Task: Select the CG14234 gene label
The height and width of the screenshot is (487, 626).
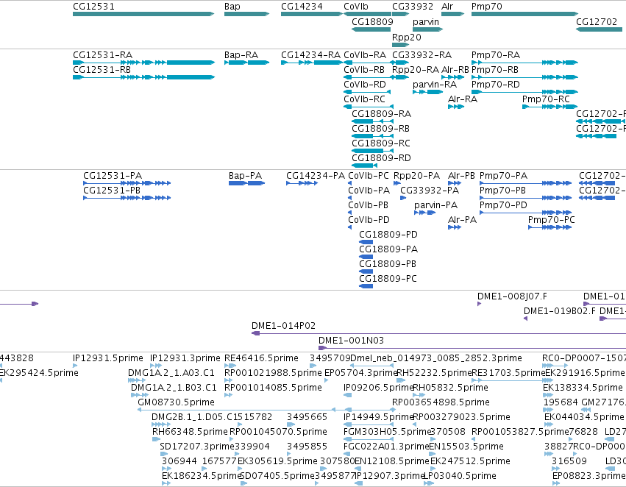Action: coord(302,7)
